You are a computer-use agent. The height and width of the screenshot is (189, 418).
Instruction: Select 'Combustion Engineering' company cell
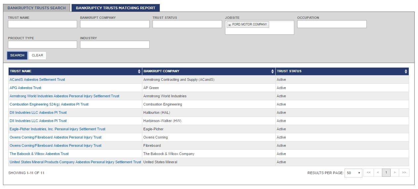tap(209, 104)
